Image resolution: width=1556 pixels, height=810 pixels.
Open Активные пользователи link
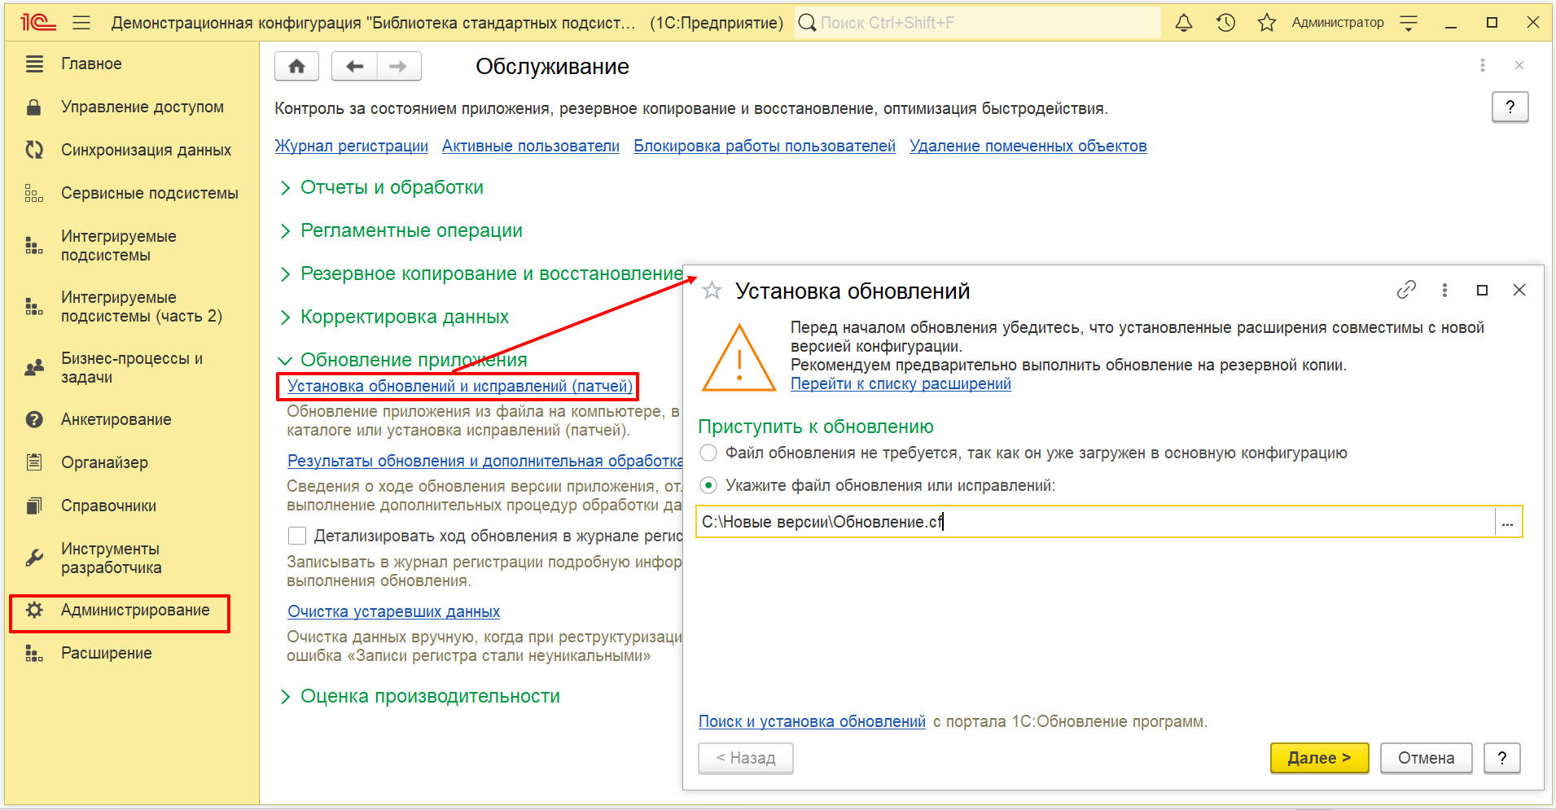tap(531, 146)
